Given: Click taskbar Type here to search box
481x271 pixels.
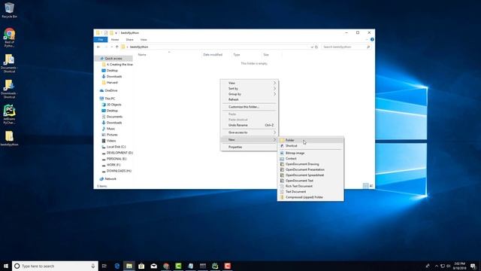Looking at the screenshot, I should point(55,266).
